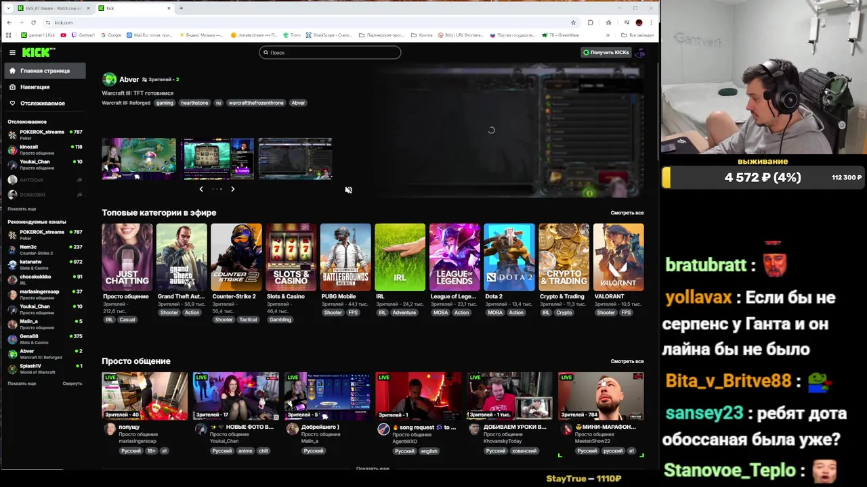
Task: Open the МИНИ-МАРАФОН live stream thumbnail
Action: [601, 396]
